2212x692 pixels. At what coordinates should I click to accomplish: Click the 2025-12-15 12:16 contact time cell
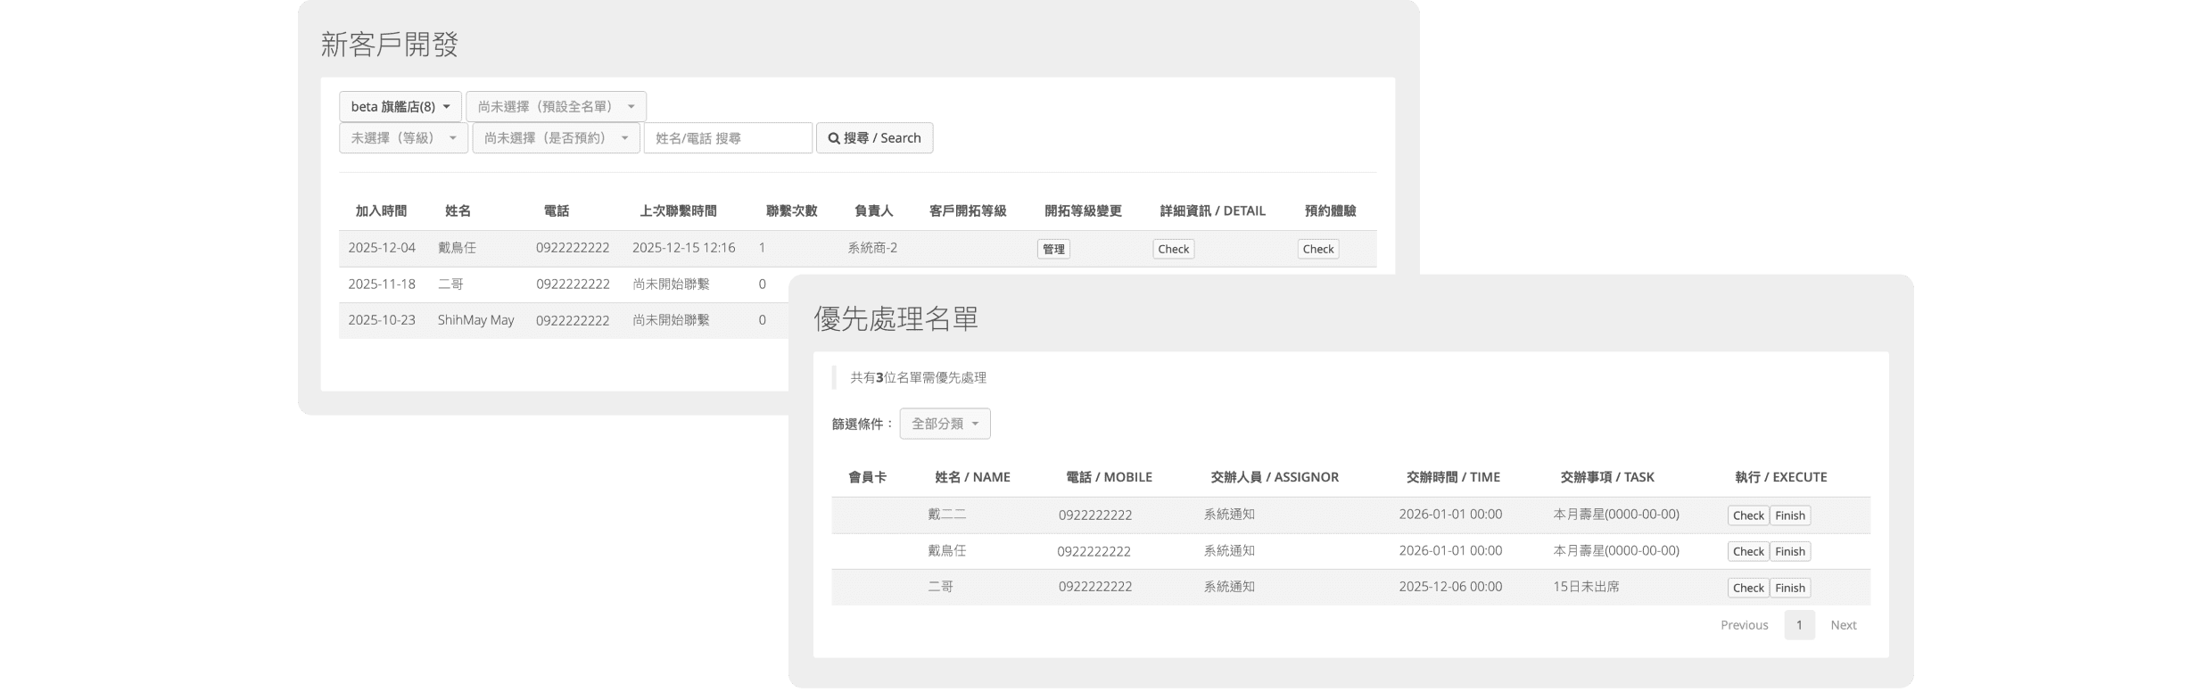point(684,248)
